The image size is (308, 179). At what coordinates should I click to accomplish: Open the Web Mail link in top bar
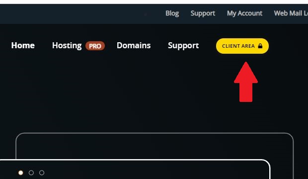click(291, 13)
